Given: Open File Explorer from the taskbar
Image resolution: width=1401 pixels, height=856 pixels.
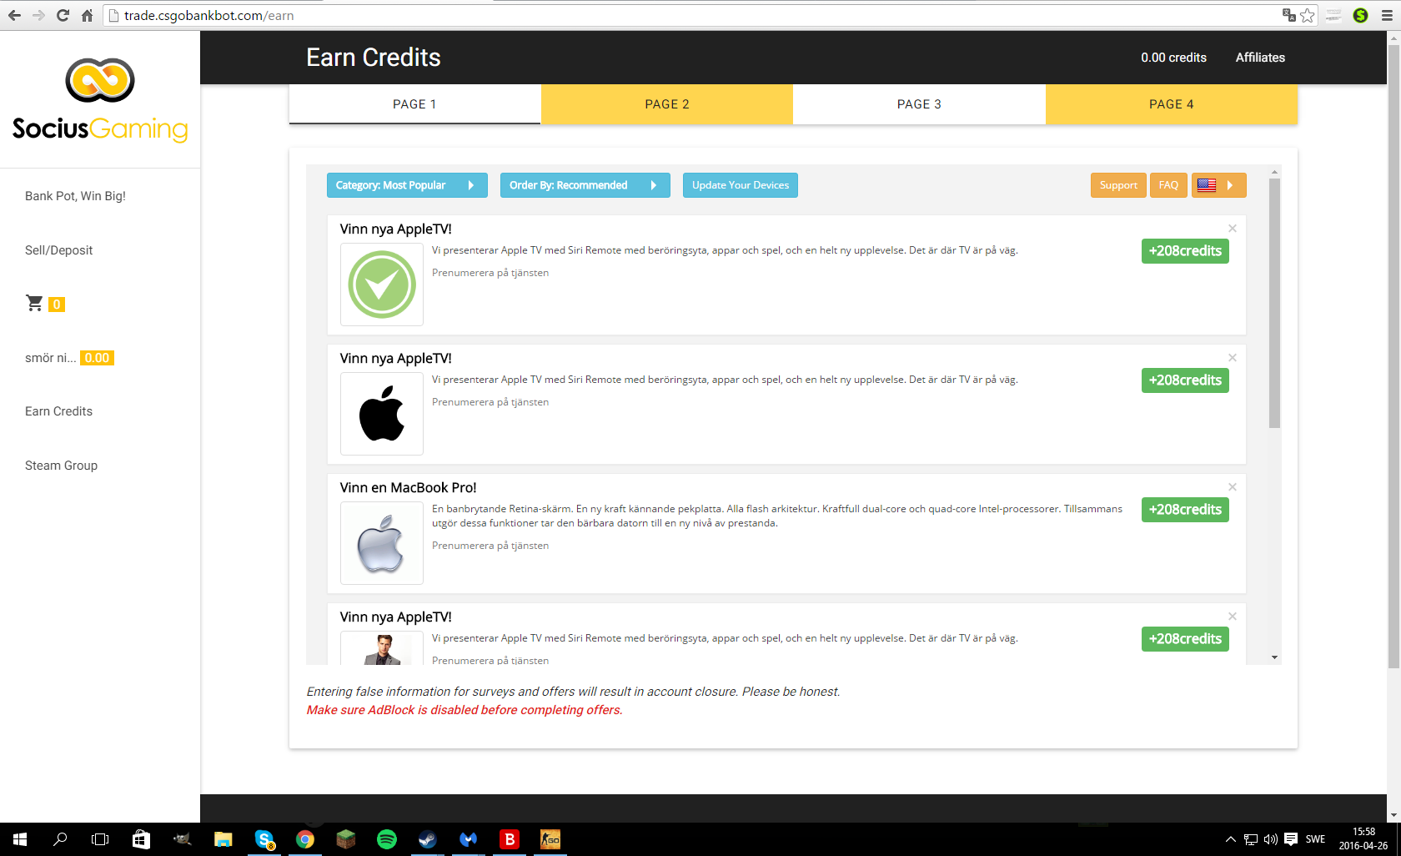Looking at the screenshot, I should pos(223,839).
